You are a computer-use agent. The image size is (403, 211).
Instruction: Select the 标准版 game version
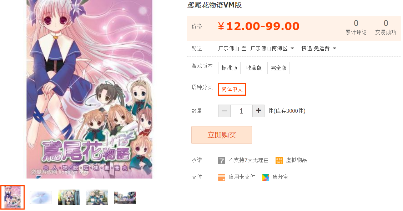pos(229,68)
